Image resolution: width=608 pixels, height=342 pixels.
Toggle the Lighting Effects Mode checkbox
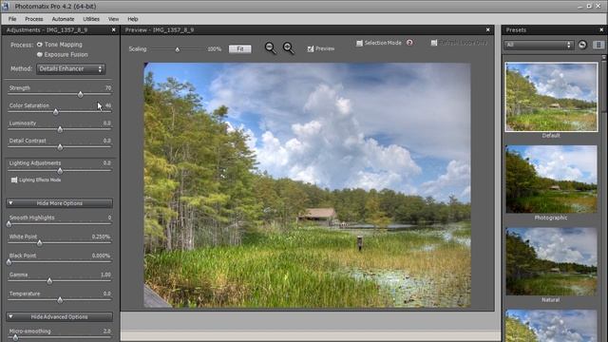pos(14,180)
